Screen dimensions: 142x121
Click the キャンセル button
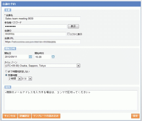(x=10, y=116)
